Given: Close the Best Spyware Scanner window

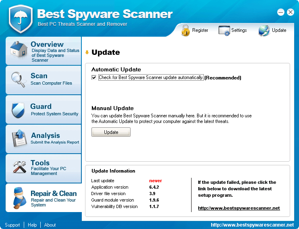Looking at the screenshot, I should (x=291, y=12).
